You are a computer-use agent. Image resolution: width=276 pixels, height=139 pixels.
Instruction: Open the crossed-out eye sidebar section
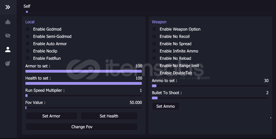(8, 35)
